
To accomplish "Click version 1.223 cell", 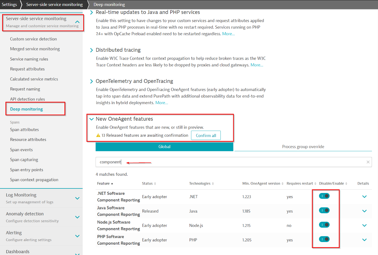I will [x=247, y=197].
